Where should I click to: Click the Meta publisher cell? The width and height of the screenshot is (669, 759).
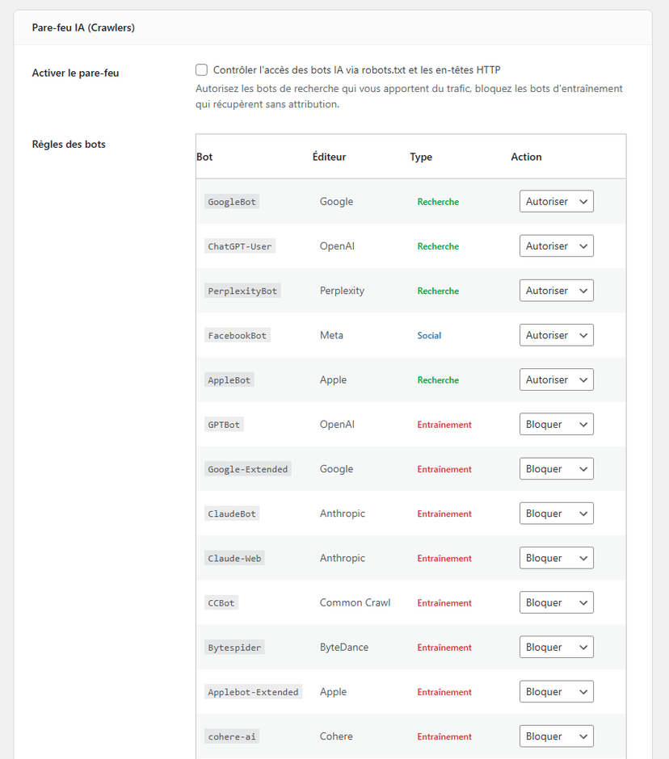pos(331,335)
